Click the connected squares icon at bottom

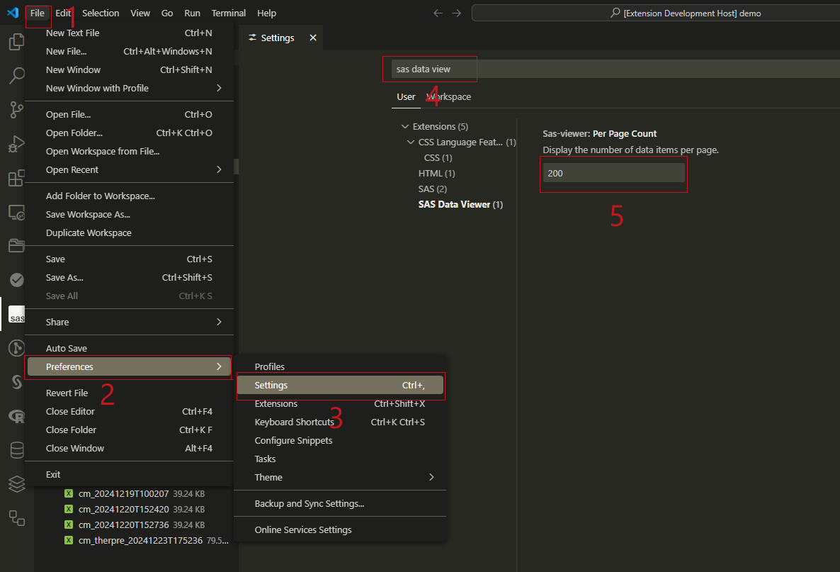[16, 518]
